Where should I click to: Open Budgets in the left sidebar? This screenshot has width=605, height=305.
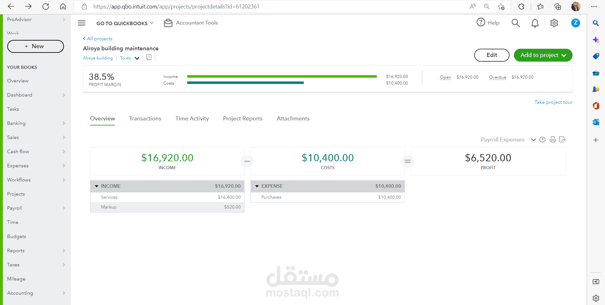[x=17, y=236]
